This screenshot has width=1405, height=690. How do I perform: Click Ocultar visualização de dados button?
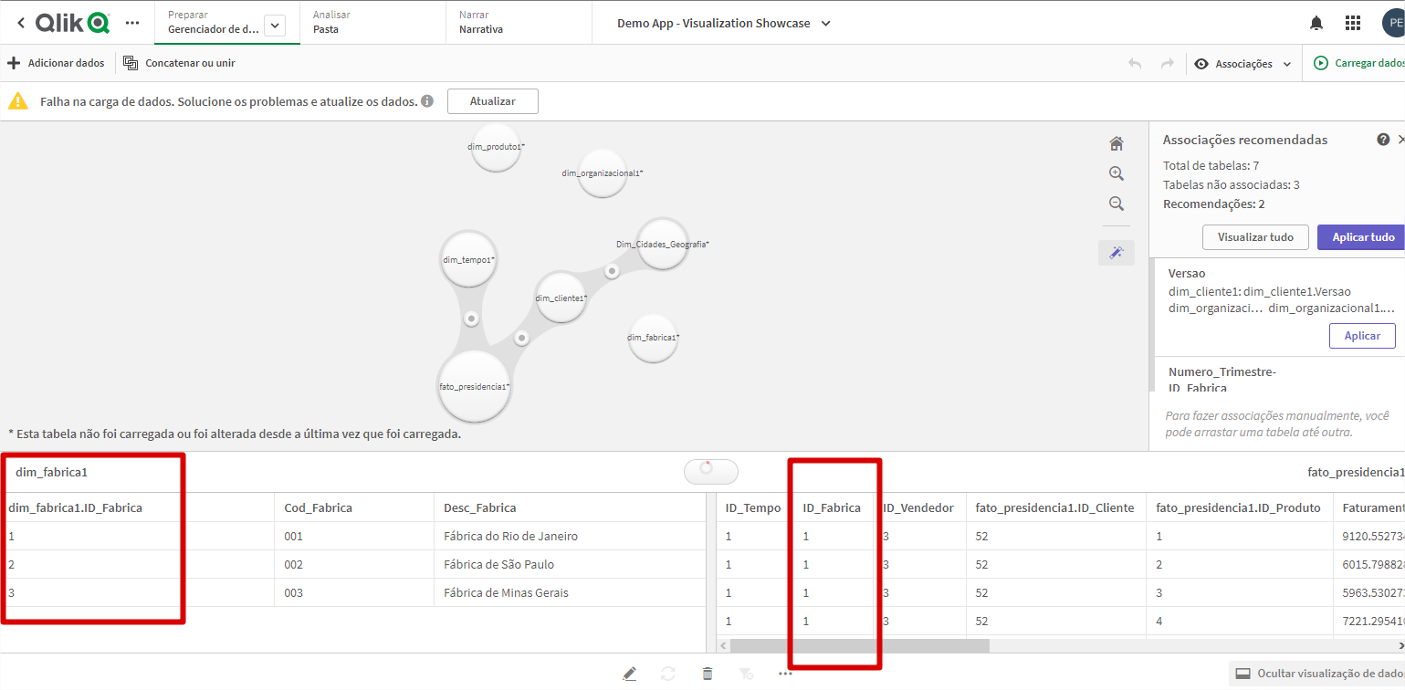(1316, 674)
